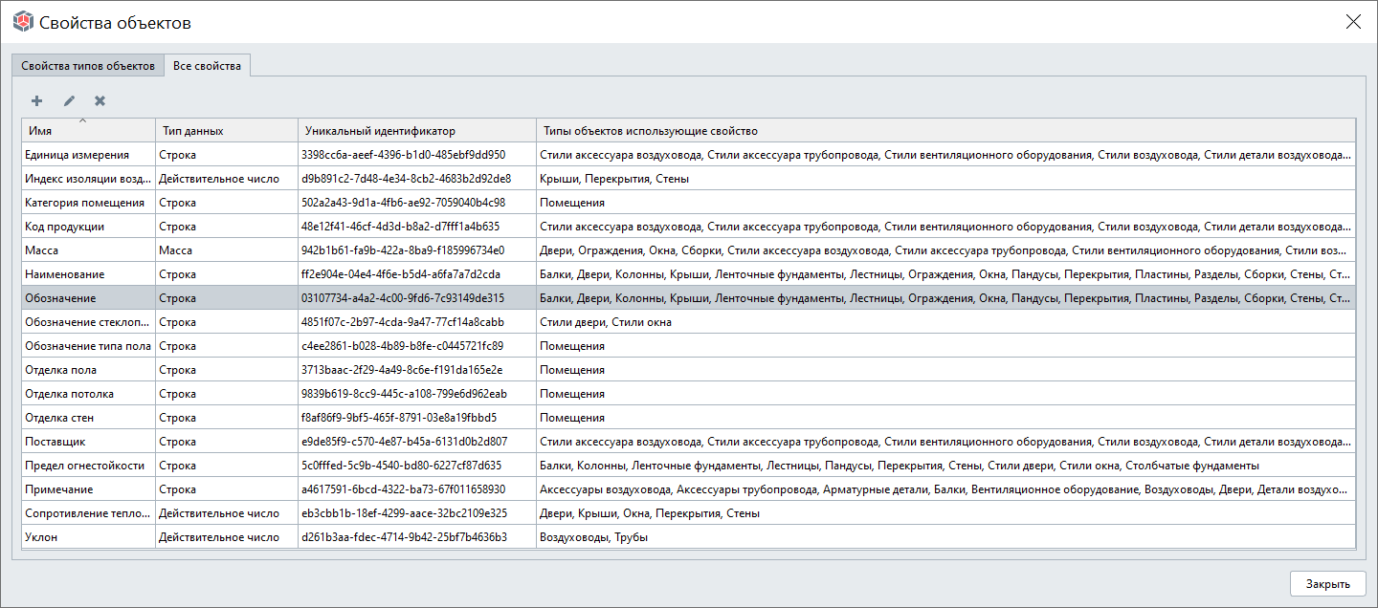1378x608 pixels.
Task: Click the identifier eb3cbb1b-18ef-4299-aace-32bc2109e325
Action: pyautogui.click(x=404, y=513)
